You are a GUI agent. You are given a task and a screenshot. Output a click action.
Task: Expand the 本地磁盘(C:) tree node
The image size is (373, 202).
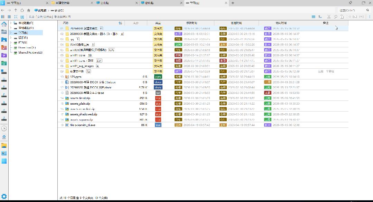[11, 23]
